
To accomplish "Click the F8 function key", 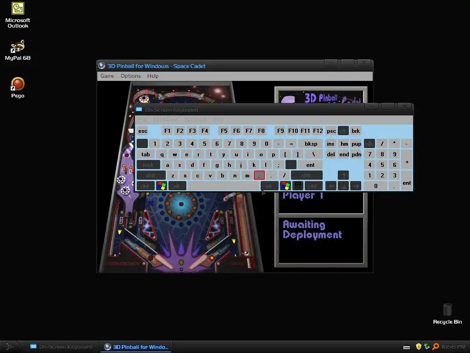I will (261, 131).
